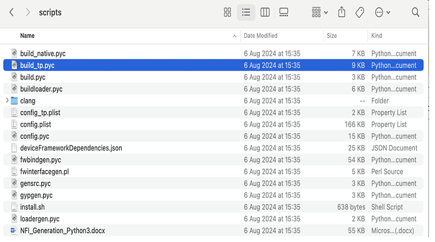Screen dimensions: 435x242
Task: Expand the clang folder disclosure arrow
Action: [x=7, y=100]
